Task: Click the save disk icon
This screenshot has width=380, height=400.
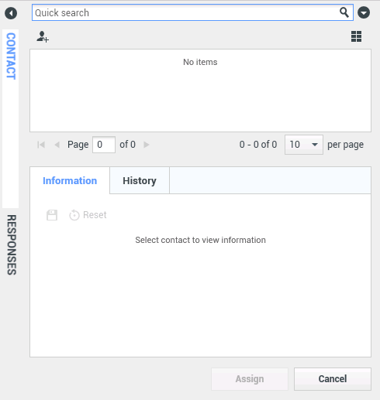Action: (x=52, y=215)
